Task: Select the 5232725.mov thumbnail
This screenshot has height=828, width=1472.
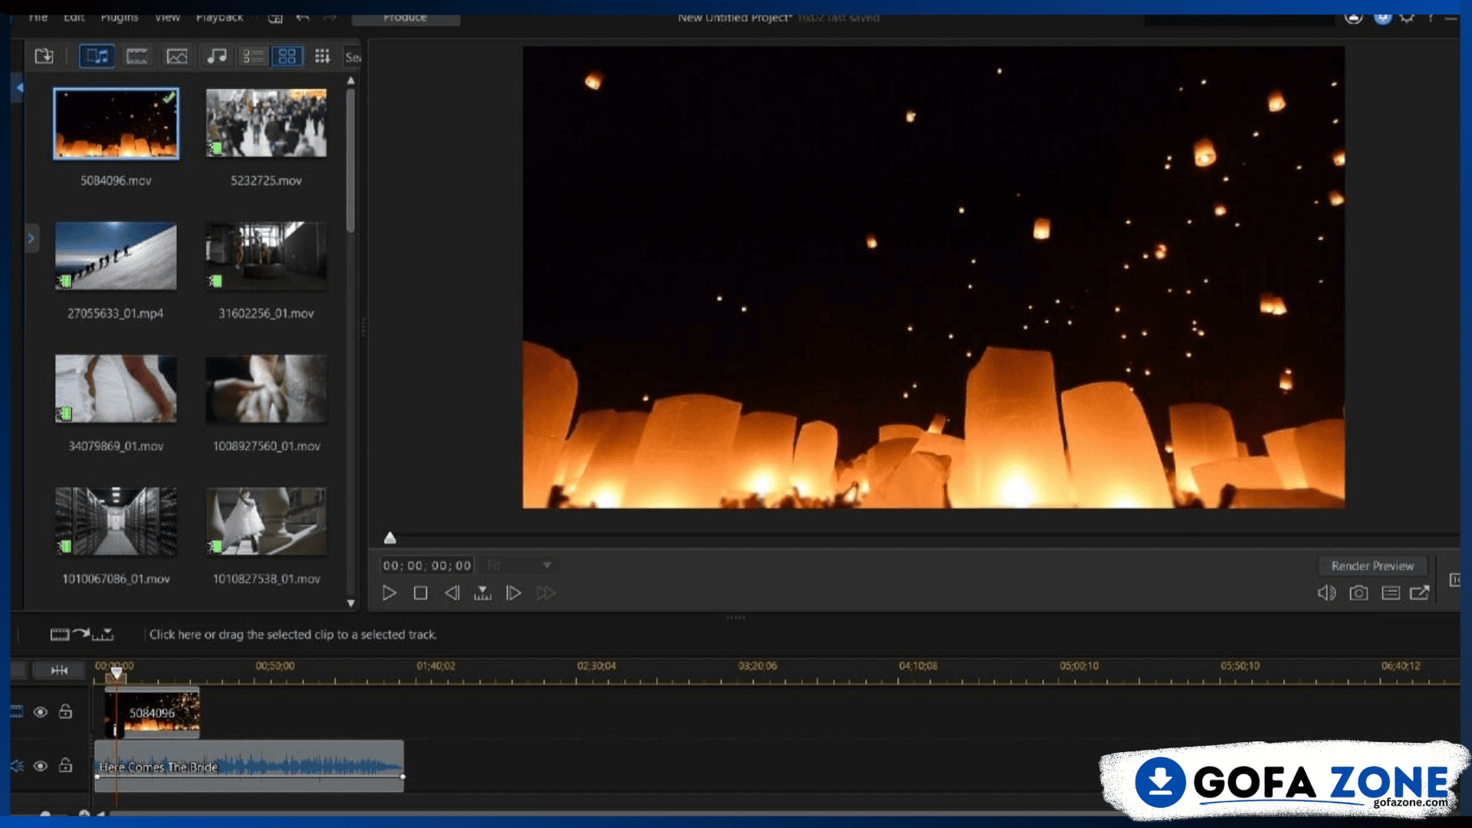Action: coord(266,123)
